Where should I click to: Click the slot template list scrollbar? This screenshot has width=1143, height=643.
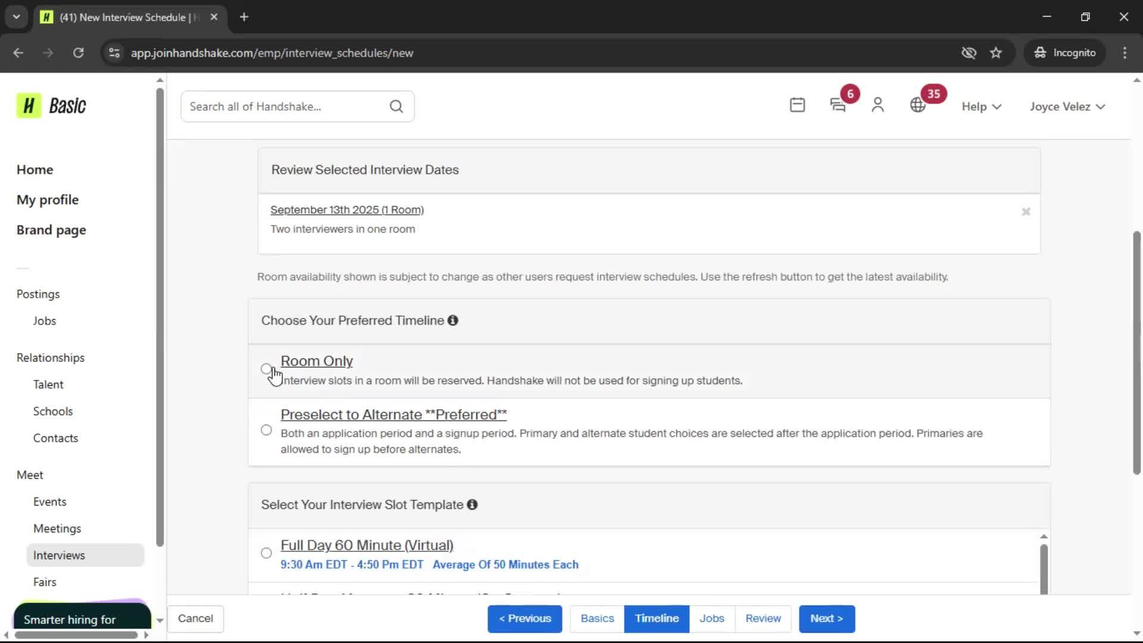pos(1044,569)
